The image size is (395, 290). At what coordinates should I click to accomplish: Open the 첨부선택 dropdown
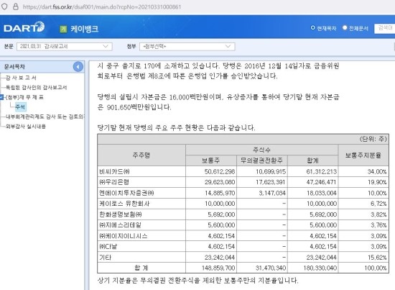pyautogui.click(x=187, y=47)
